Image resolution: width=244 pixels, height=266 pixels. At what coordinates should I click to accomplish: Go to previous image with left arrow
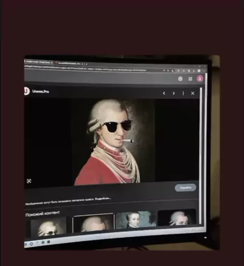pyautogui.click(x=164, y=93)
